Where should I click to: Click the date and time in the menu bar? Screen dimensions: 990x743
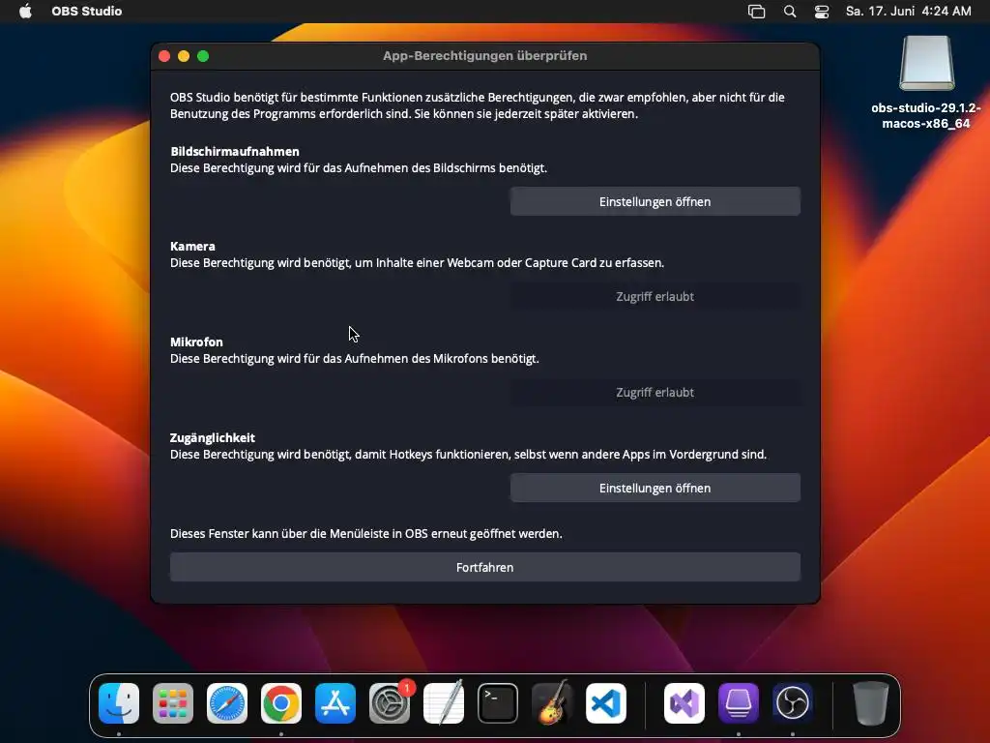click(x=909, y=12)
